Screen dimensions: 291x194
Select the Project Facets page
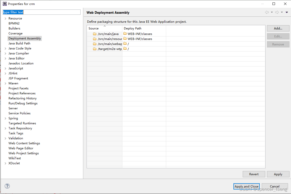point(18,88)
